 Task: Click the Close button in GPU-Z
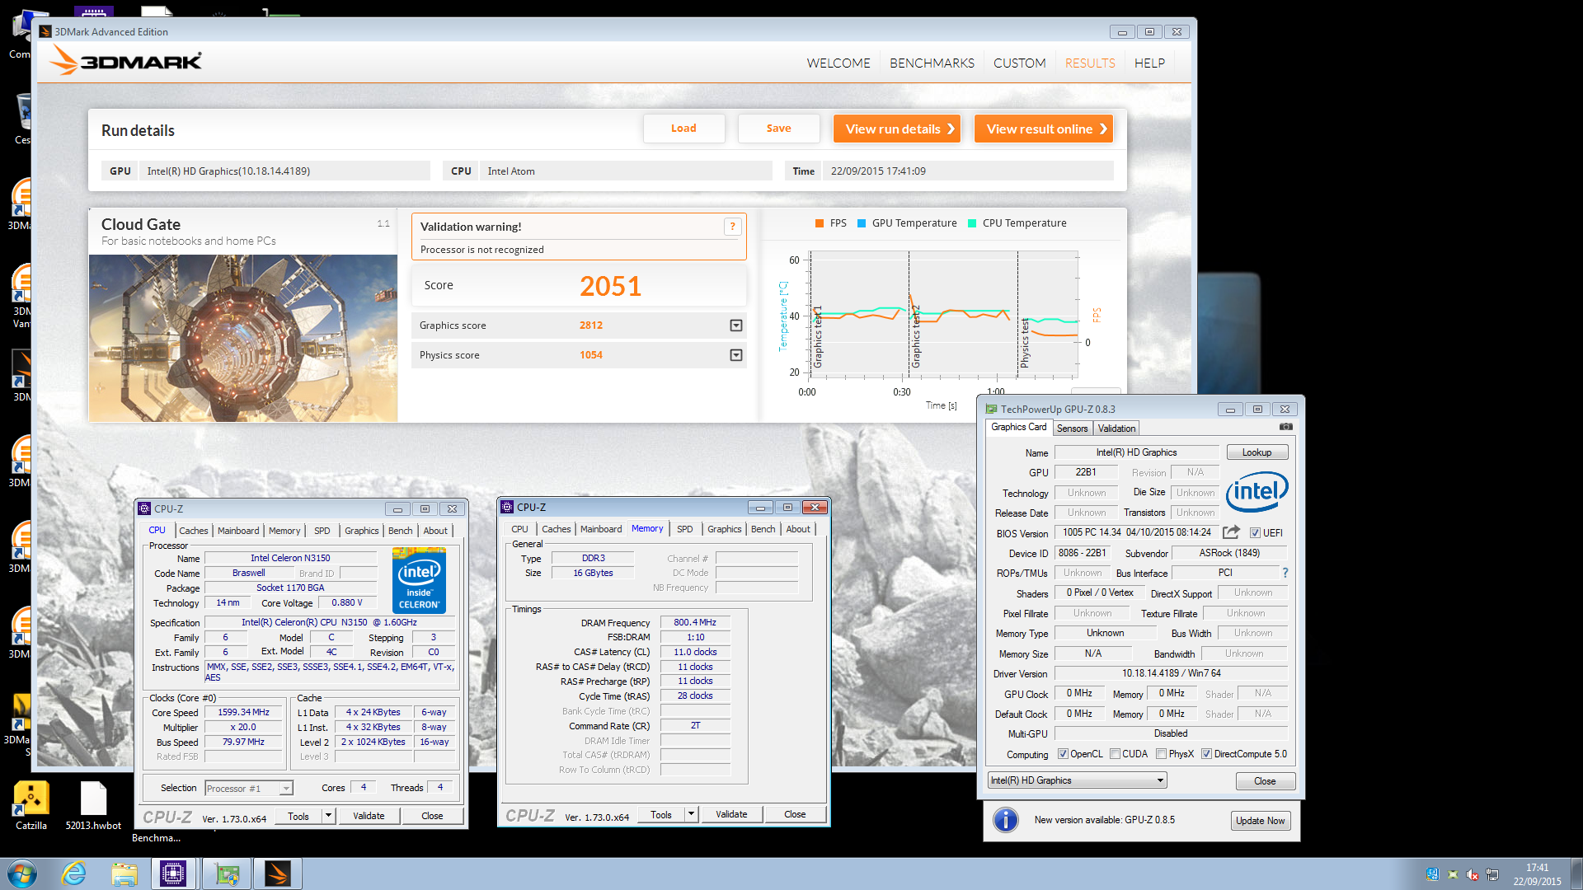click(1265, 781)
